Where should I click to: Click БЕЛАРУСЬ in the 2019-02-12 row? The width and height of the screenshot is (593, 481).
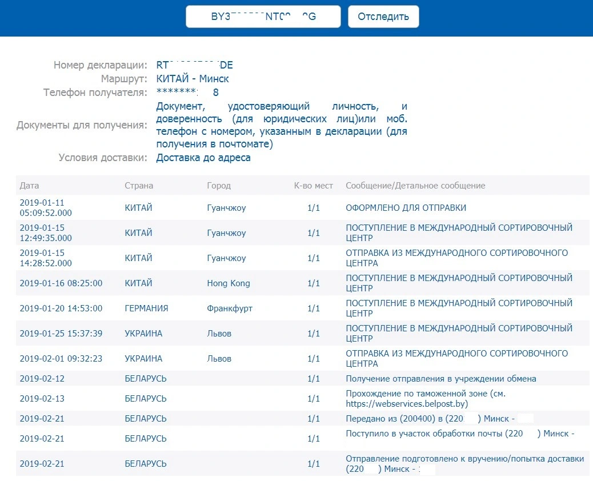click(146, 379)
